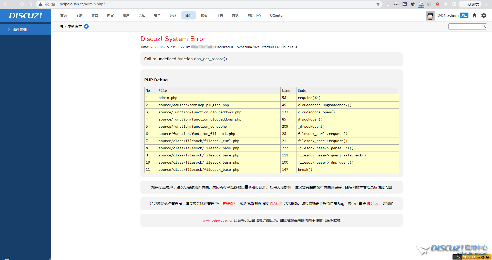The width and height of the screenshot is (492, 260).
Task: Click the home icon beside 退出
Action: 475,15
